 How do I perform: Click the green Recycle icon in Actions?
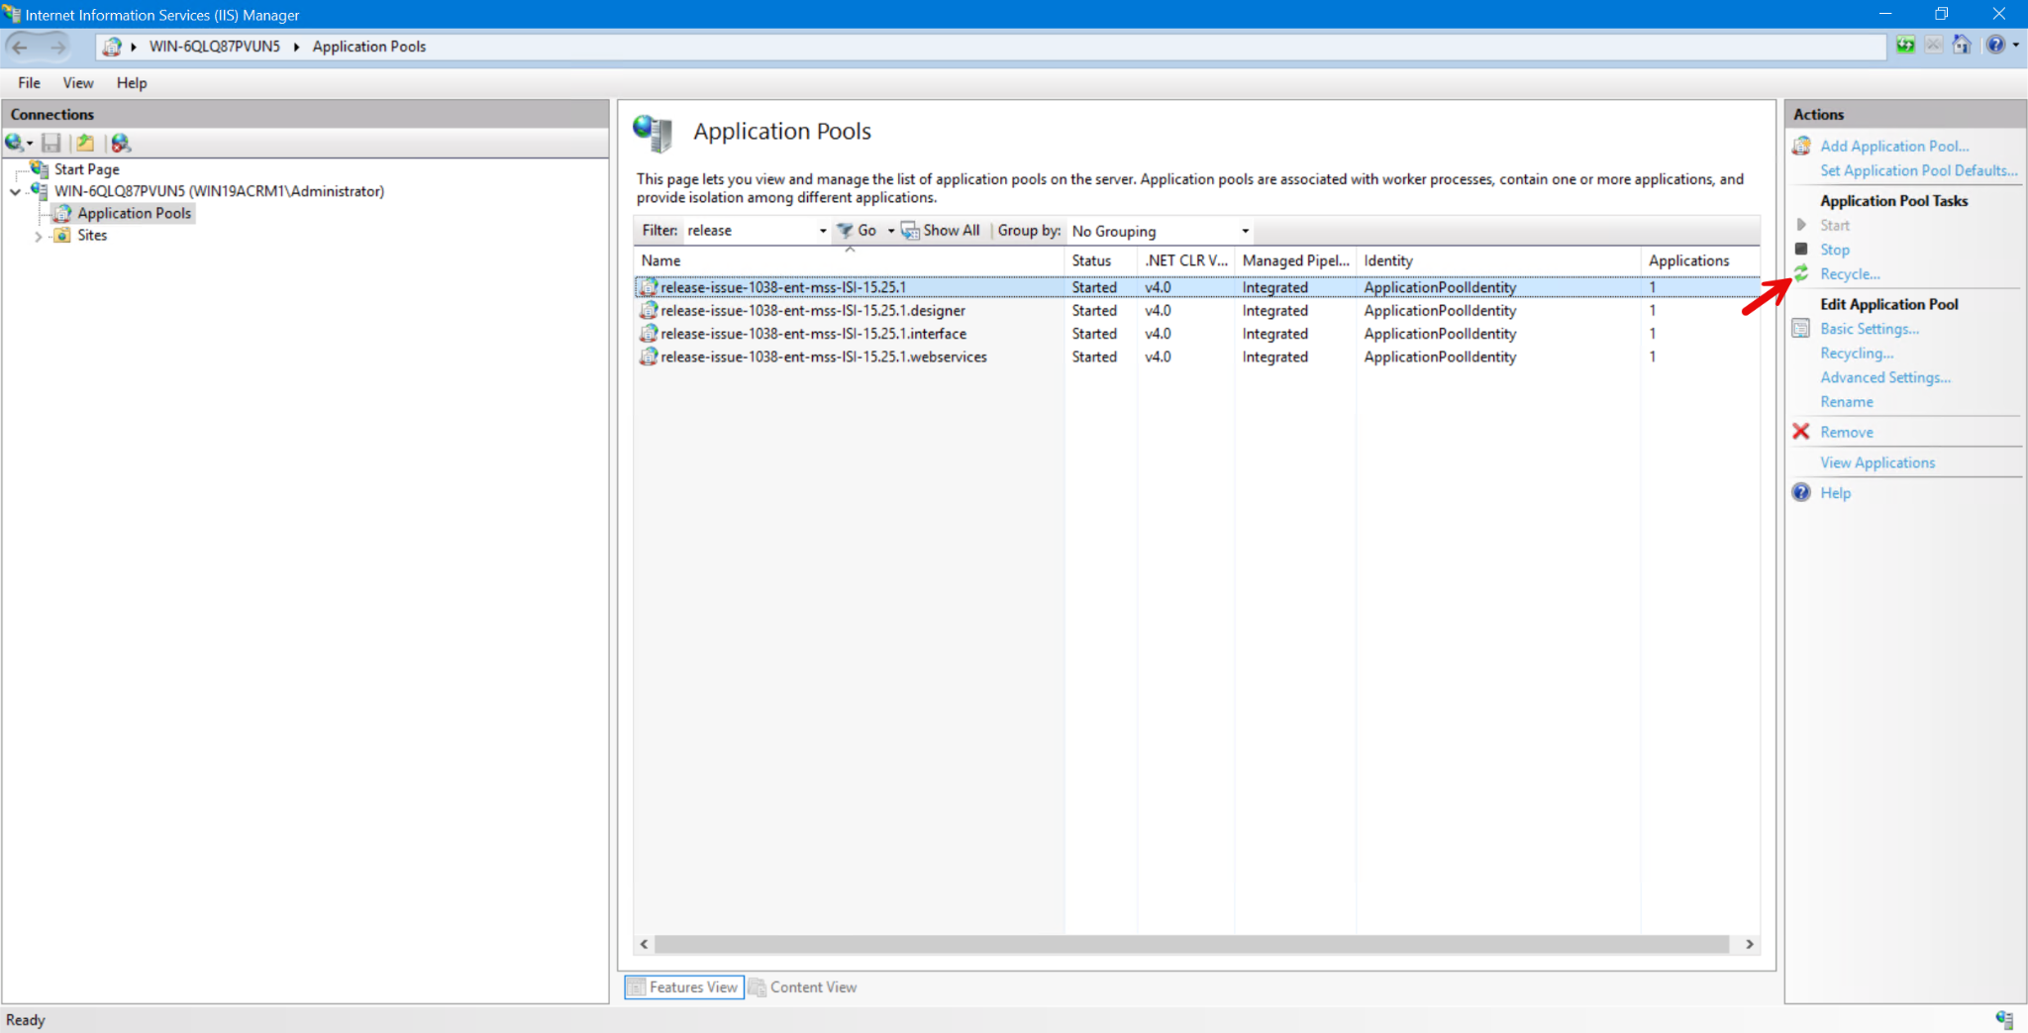click(x=1801, y=273)
